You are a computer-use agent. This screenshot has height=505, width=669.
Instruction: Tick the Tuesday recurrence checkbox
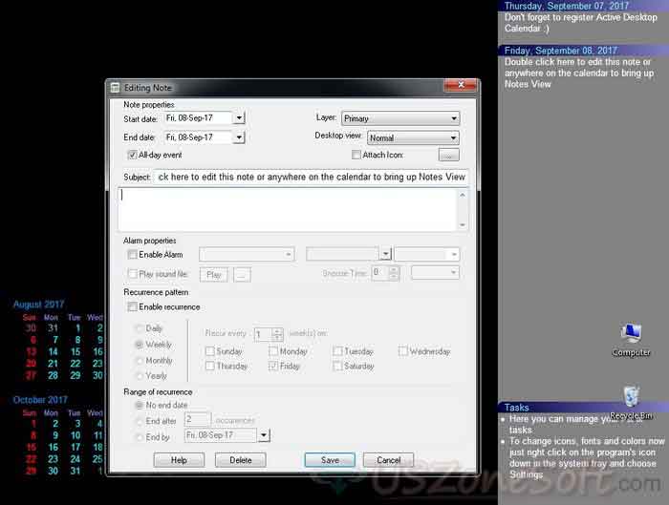tap(337, 351)
